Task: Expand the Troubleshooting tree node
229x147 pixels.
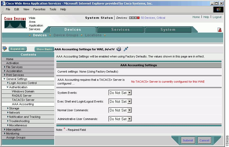Action: click(8, 121)
